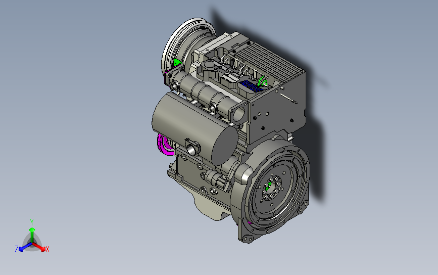This screenshot has height=275, width=438.
Task: Select the green center hub of flywheel
Action: pyautogui.click(x=269, y=186)
